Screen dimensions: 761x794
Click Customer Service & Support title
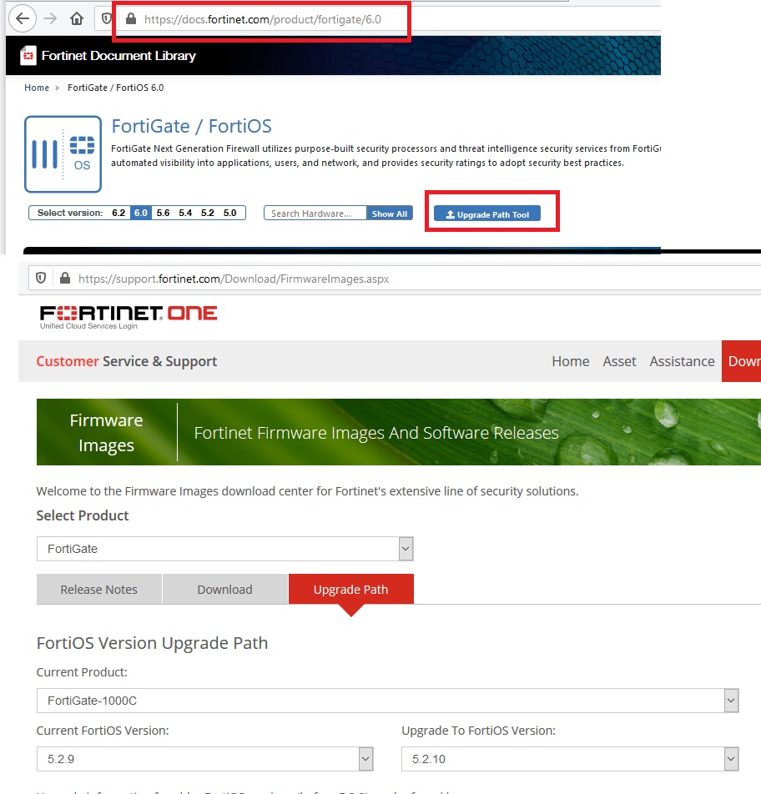click(127, 361)
